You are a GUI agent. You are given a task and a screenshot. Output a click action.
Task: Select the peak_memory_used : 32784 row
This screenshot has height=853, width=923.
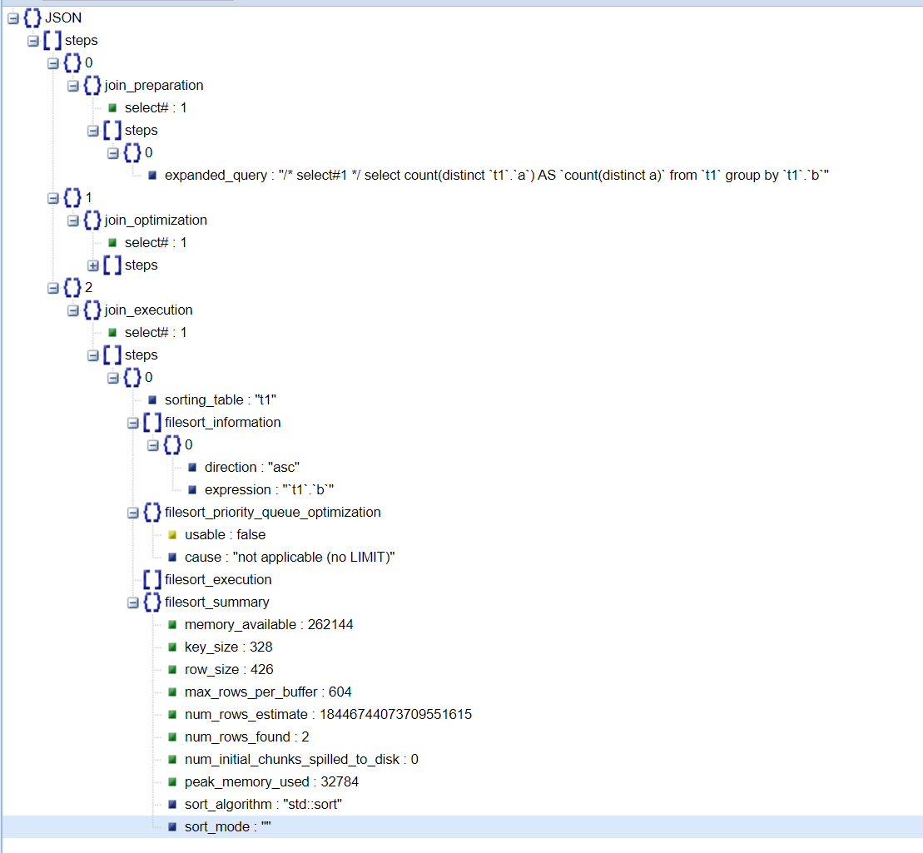(272, 782)
